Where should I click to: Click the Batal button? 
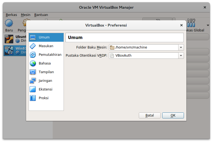(149, 115)
